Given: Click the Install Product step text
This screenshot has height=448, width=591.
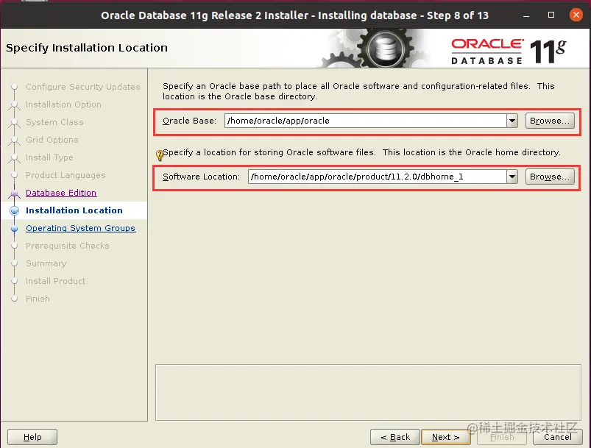Looking at the screenshot, I should click(x=55, y=281).
